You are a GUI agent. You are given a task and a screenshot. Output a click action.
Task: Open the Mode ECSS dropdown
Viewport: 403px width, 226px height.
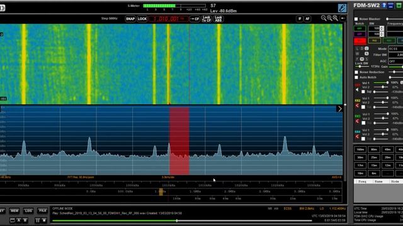tap(395, 49)
